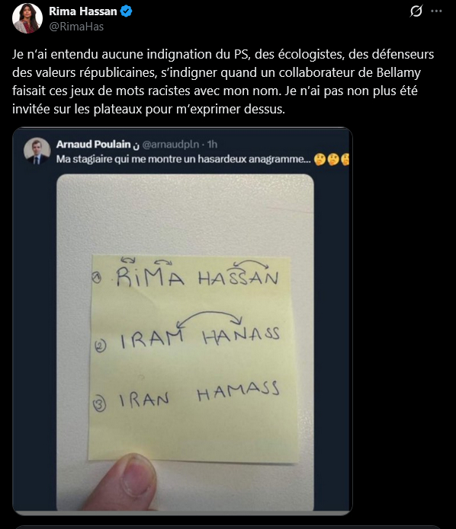This screenshot has width=456, height=529.
Task: Open the Grok slashed-circle icon
Action: [416, 11]
